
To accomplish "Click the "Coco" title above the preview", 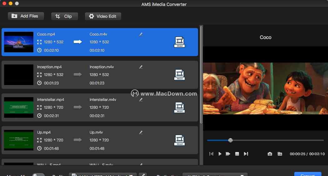I will 266,37.
